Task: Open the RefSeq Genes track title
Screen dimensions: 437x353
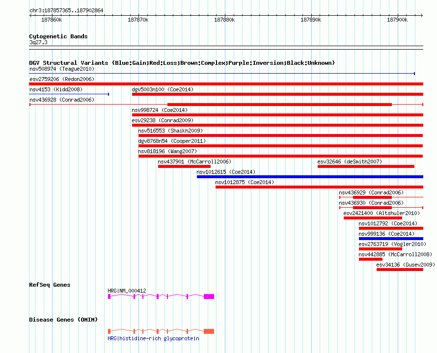Action: pyautogui.click(x=50, y=285)
